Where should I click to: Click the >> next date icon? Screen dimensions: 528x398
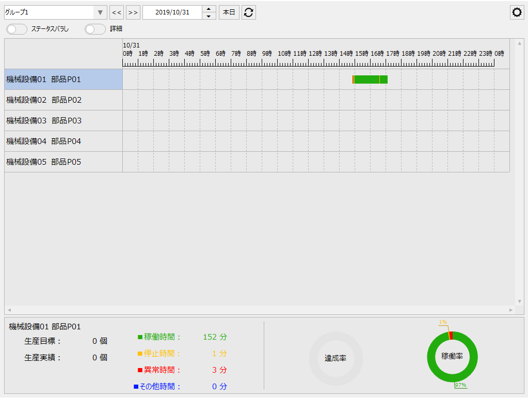(x=133, y=12)
